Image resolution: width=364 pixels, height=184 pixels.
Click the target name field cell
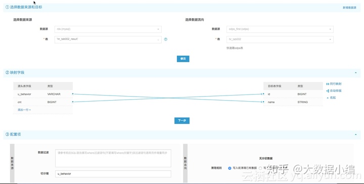pyautogui.click(x=271, y=102)
